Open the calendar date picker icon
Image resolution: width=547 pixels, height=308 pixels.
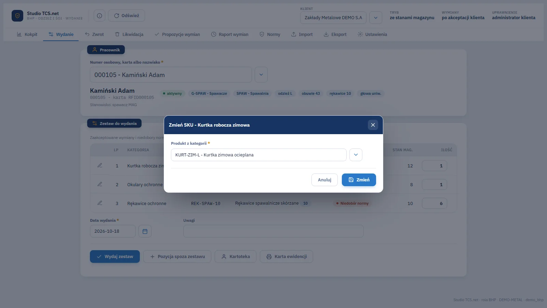pyautogui.click(x=145, y=231)
